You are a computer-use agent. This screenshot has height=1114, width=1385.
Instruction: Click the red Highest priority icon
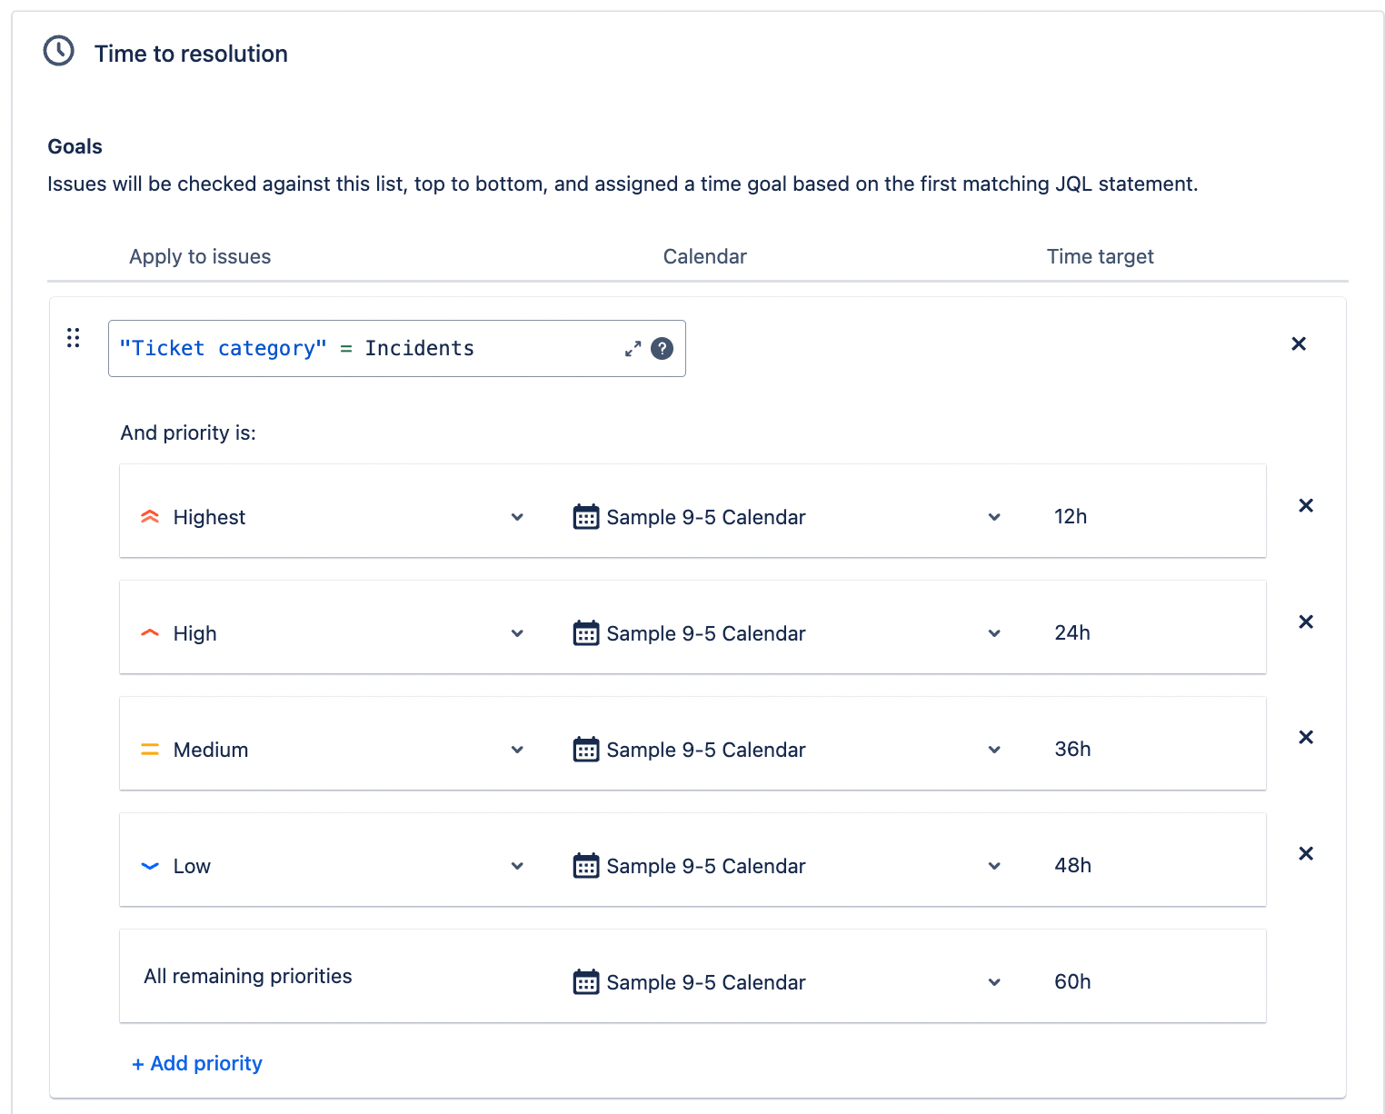[x=150, y=516]
